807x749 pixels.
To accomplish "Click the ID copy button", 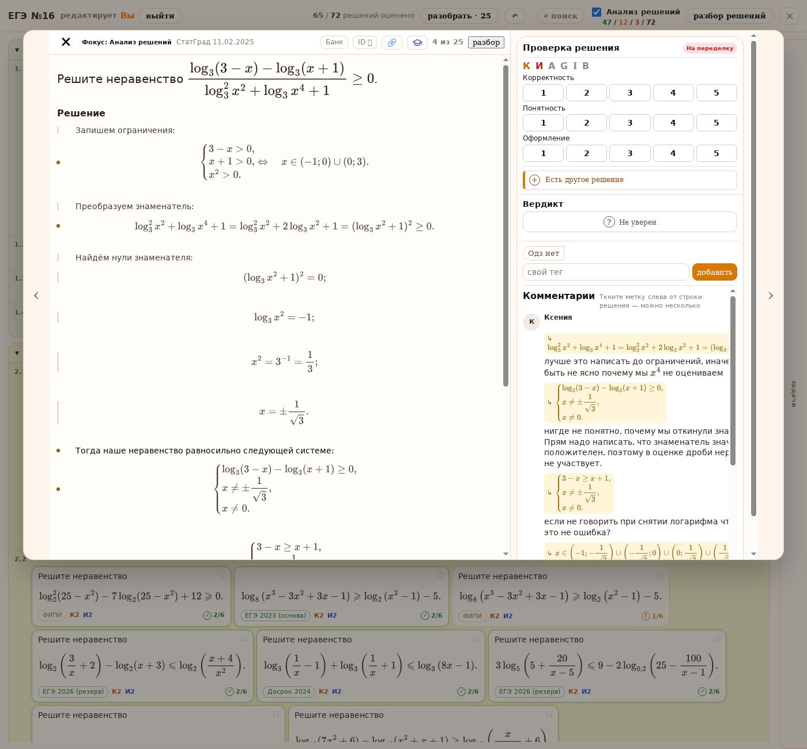I will pos(365,42).
